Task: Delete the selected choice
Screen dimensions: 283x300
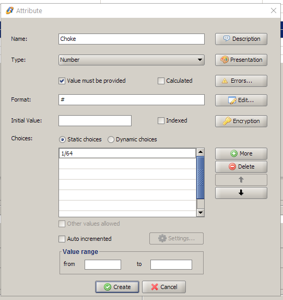Action: pyautogui.click(x=241, y=166)
